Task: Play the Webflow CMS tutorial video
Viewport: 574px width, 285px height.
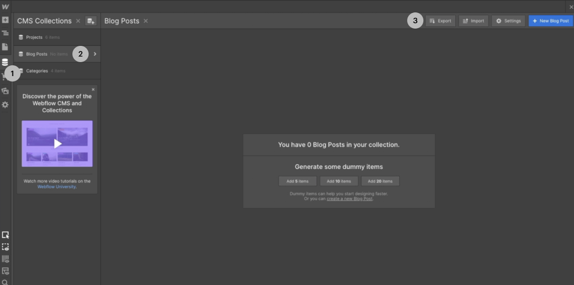Action: [57, 144]
